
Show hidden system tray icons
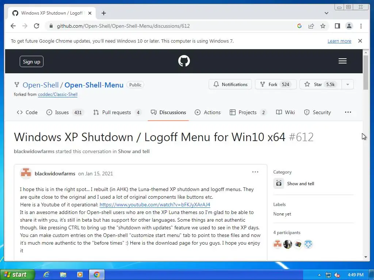tap(319, 275)
